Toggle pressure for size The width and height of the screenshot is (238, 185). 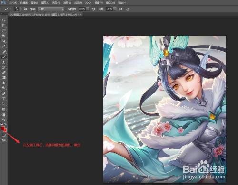[x=128, y=9]
